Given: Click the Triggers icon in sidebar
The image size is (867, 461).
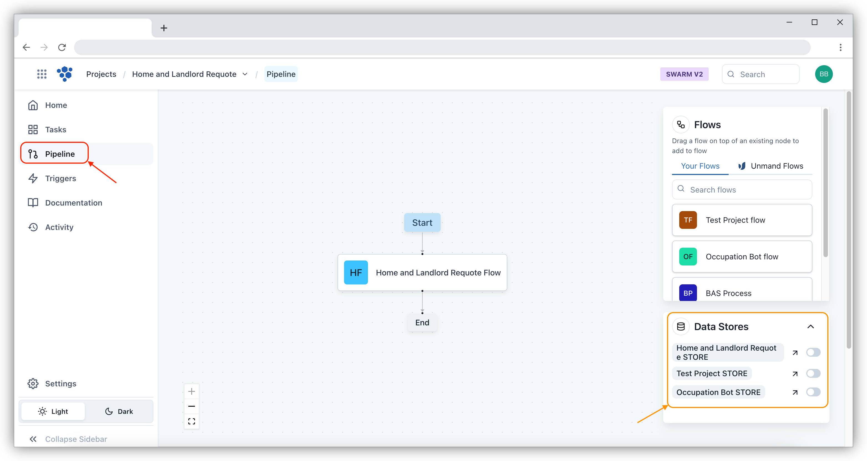Looking at the screenshot, I should point(33,178).
